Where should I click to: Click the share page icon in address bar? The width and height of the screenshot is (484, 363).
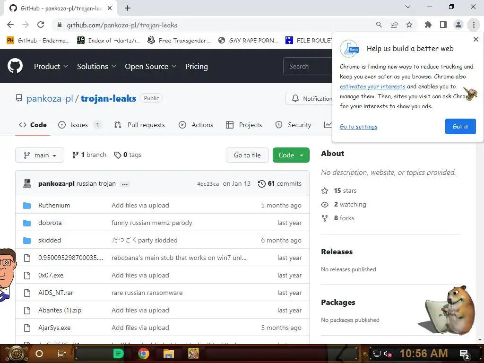(394, 25)
